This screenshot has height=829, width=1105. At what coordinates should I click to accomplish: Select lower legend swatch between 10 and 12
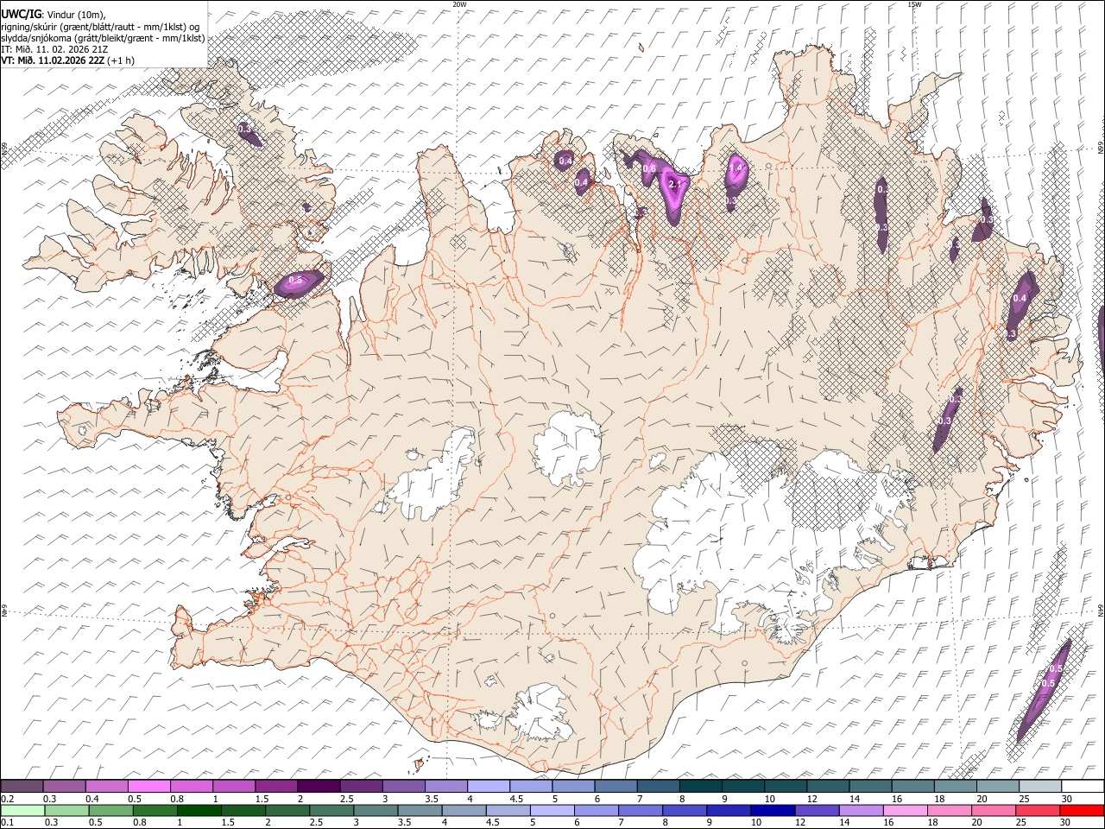tap(772, 810)
